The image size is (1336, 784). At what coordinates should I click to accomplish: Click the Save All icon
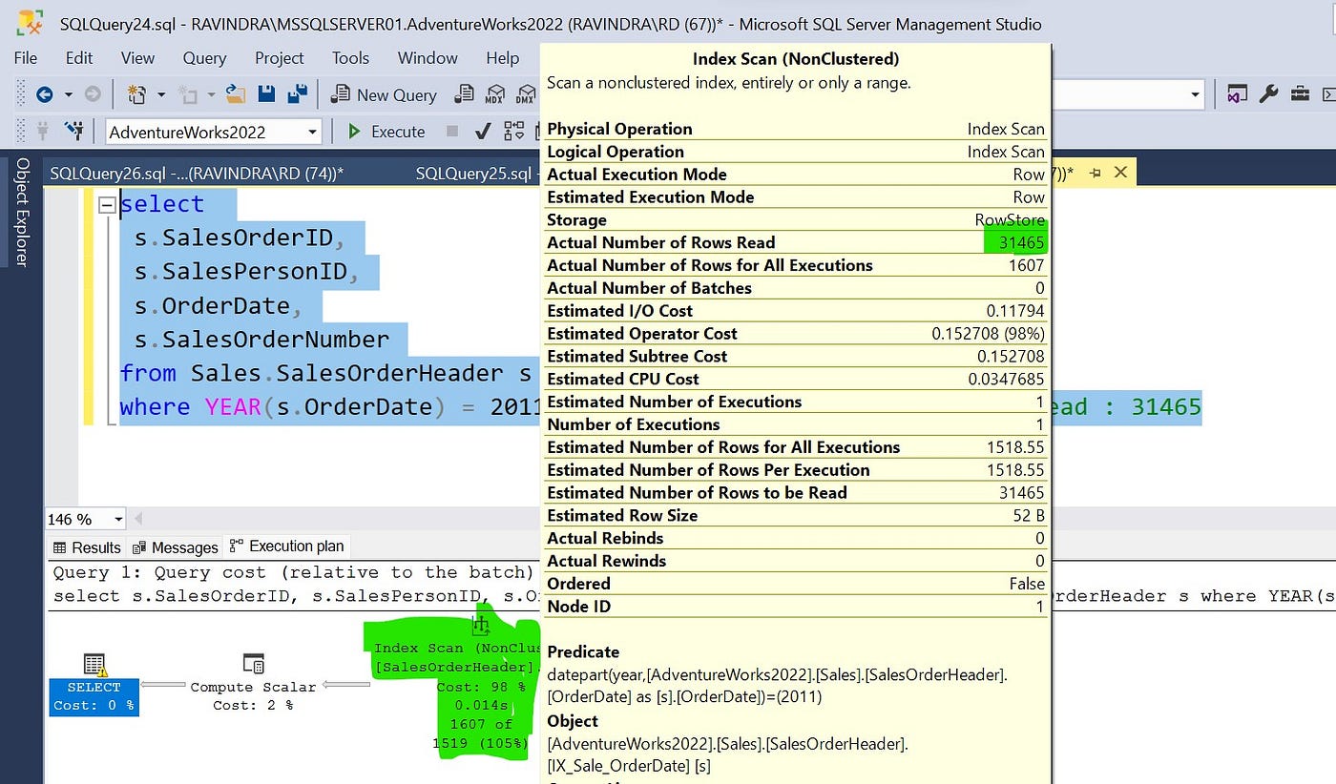299,93
